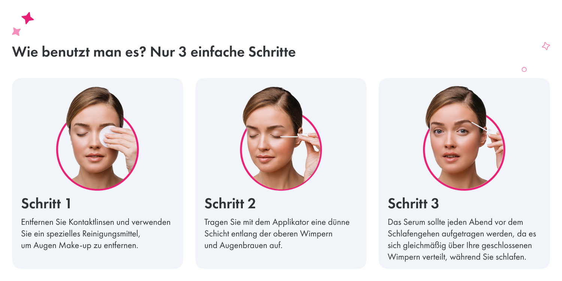This screenshot has height=281, width=562.
Task: Select the Schritt 2 eyelash applicator photo
Action: pos(281,138)
